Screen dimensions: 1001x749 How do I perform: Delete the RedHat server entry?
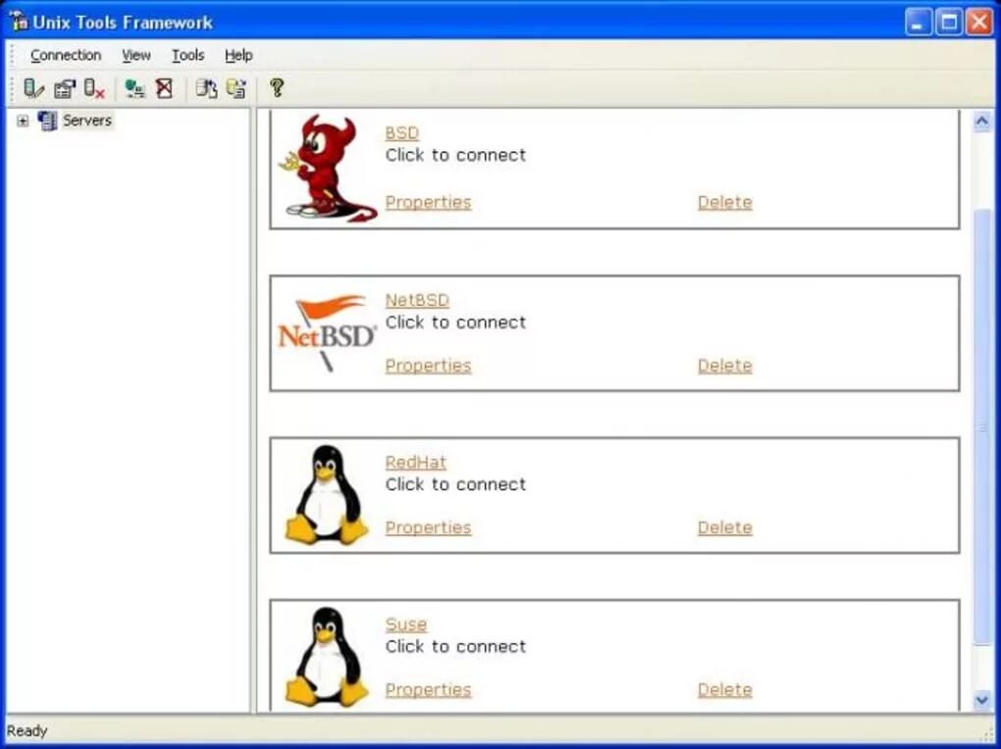725,527
